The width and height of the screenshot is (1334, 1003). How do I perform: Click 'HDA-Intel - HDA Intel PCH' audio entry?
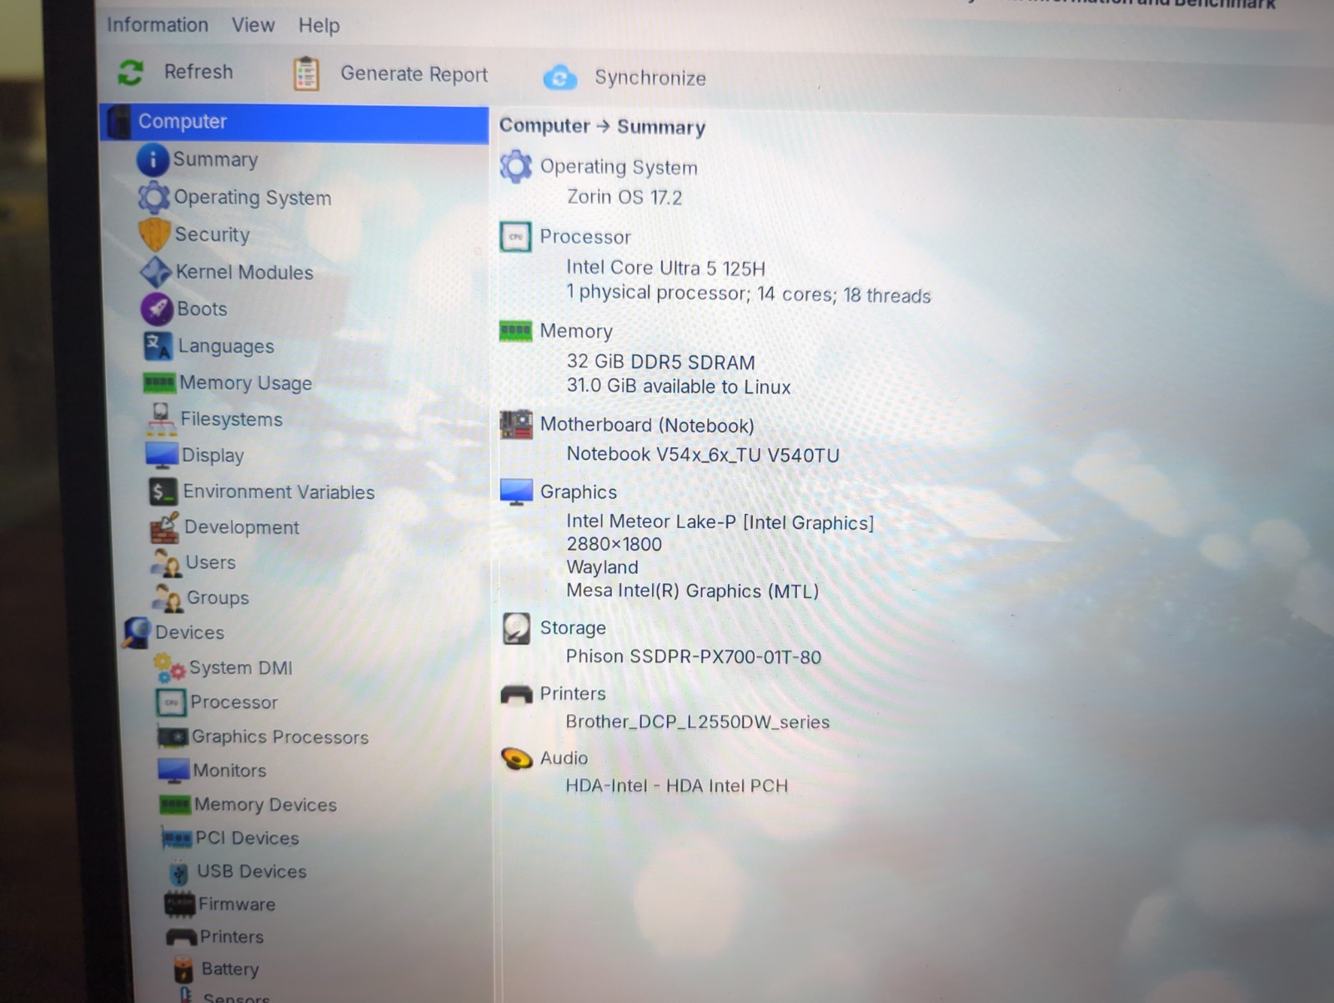coord(677,786)
